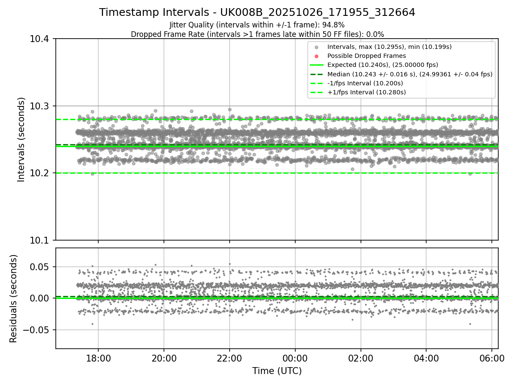The image size is (515, 386).
Task: Click the 'Jitter Quality' 94.8% subtitle line
Action: 257,25
